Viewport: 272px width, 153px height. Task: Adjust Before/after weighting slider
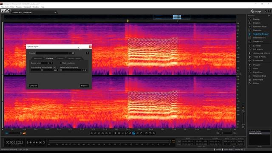click(71, 70)
